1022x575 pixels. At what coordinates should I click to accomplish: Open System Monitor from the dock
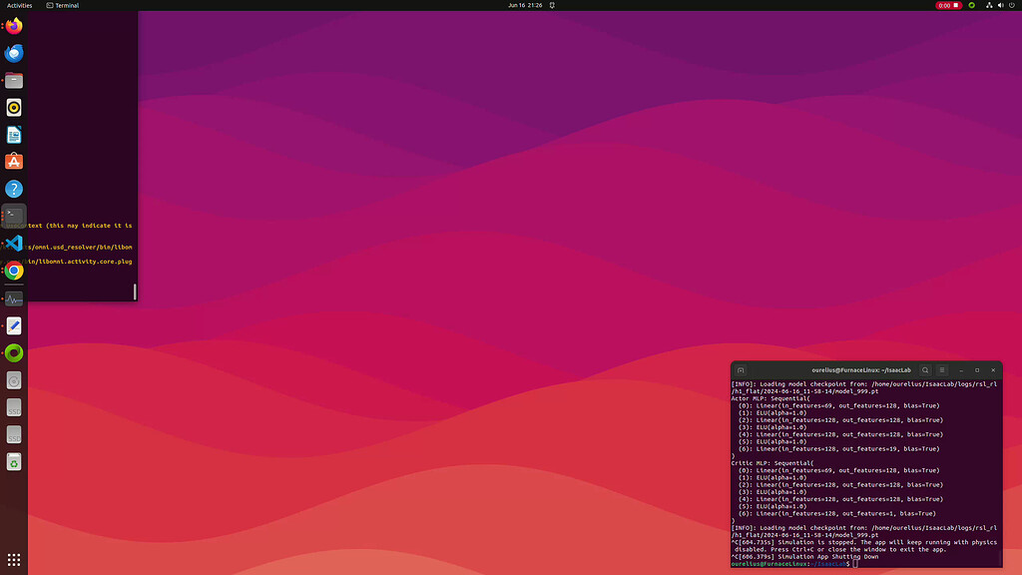[x=14, y=298]
